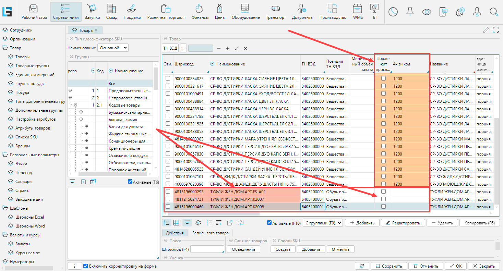Switch to the Запись лога товара tab
503x271 pixels.
210,233
